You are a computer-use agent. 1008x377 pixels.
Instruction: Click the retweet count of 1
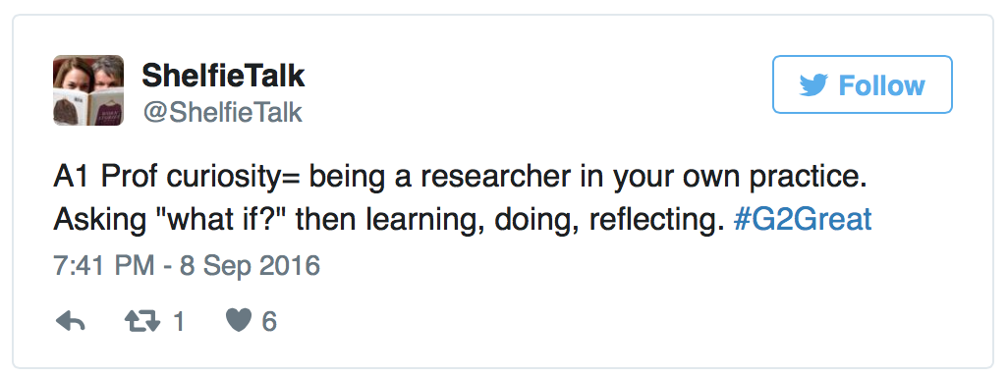click(x=178, y=320)
